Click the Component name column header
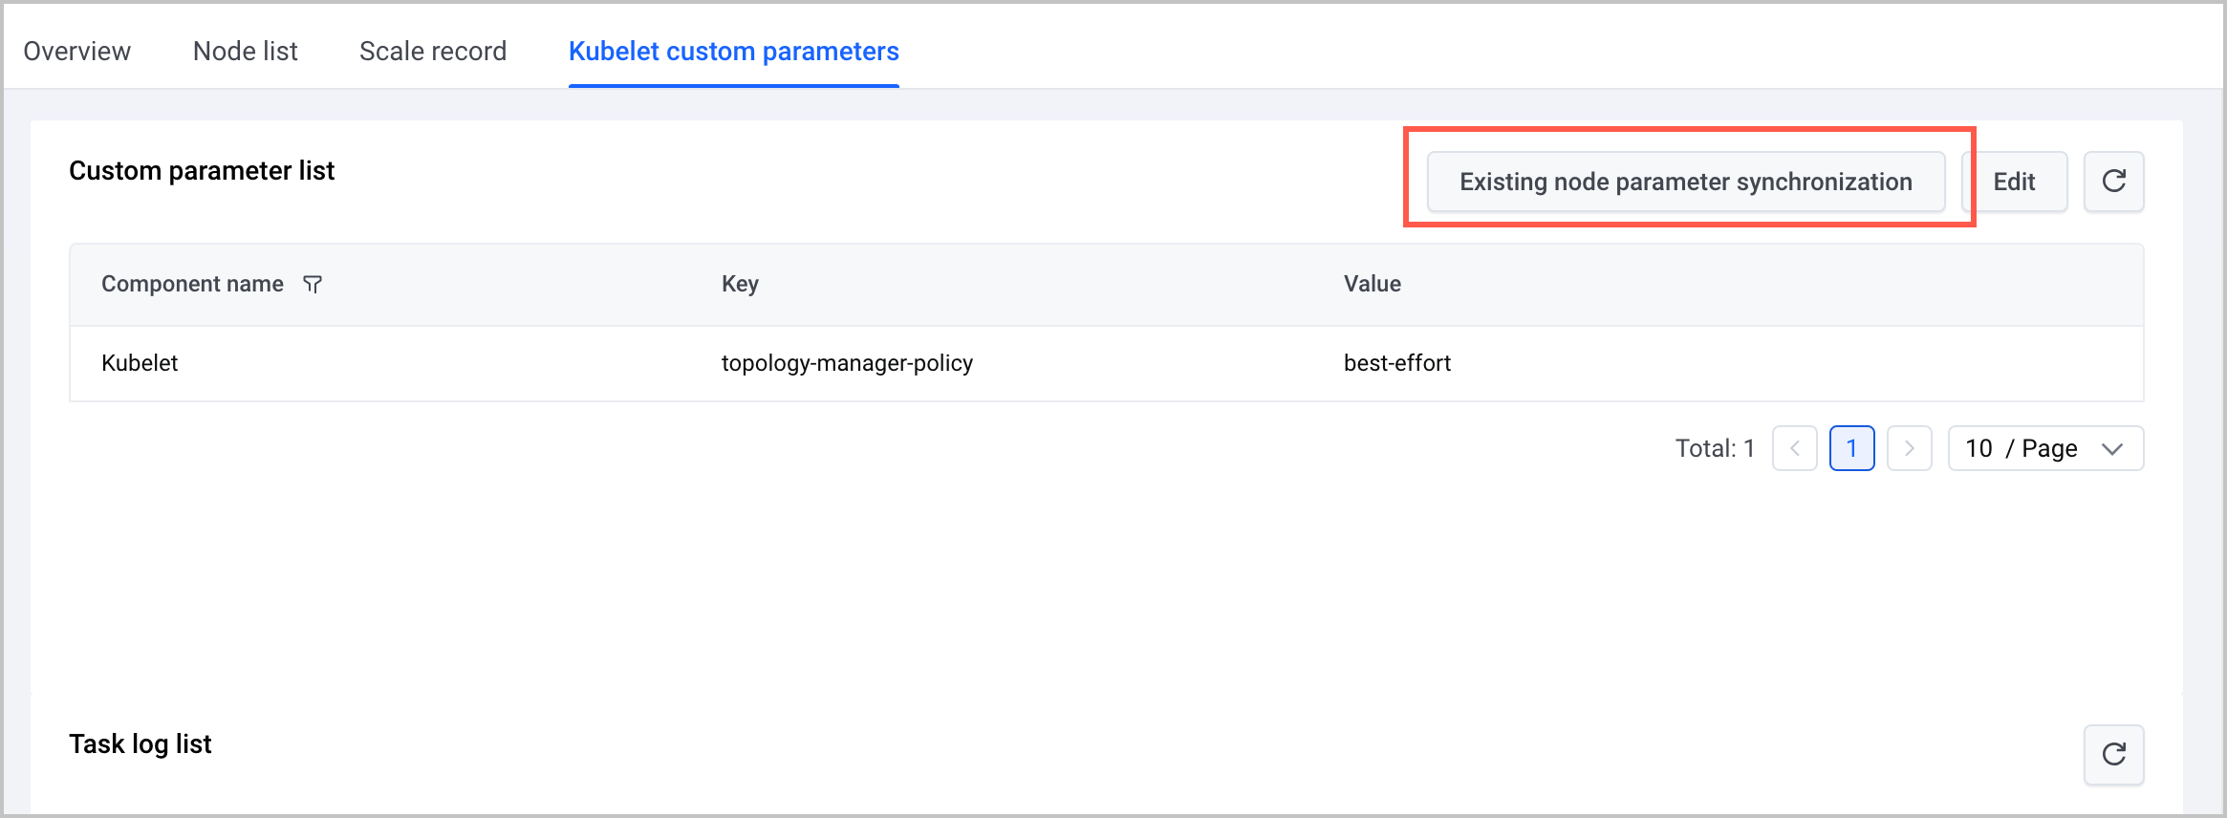This screenshot has height=818, width=2227. [x=192, y=284]
